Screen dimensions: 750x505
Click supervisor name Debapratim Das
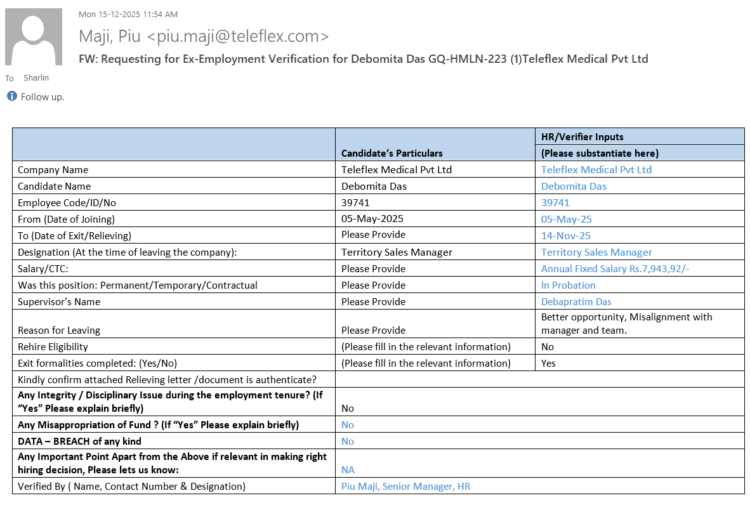pyautogui.click(x=576, y=302)
